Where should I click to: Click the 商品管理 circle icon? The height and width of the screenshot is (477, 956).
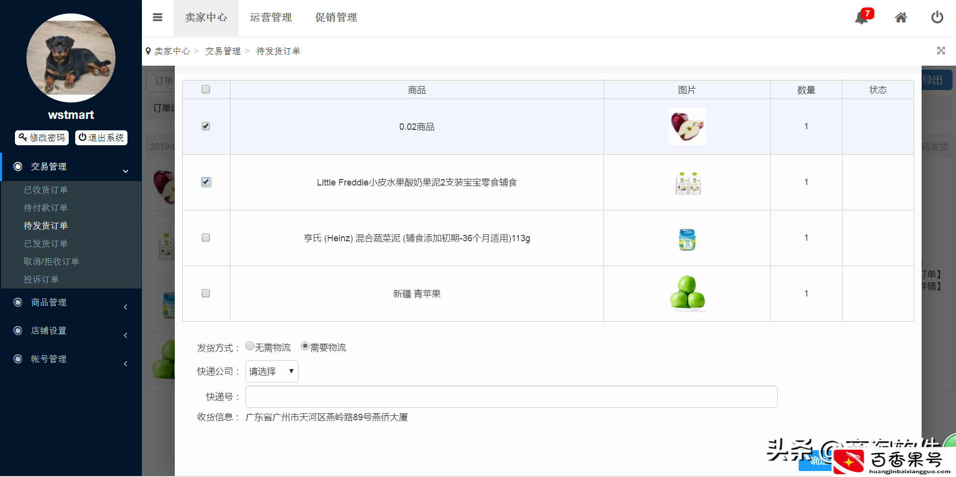pyautogui.click(x=18, y=302)
